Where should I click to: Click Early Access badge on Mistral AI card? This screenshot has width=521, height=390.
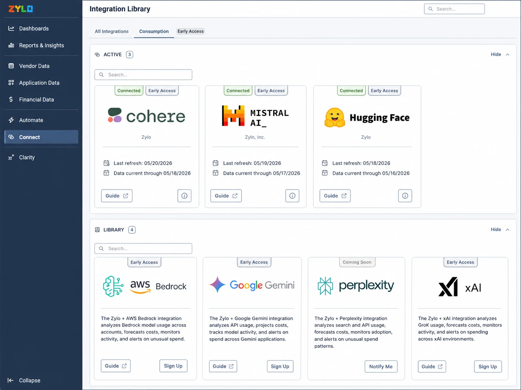click(x=271, y=90)
